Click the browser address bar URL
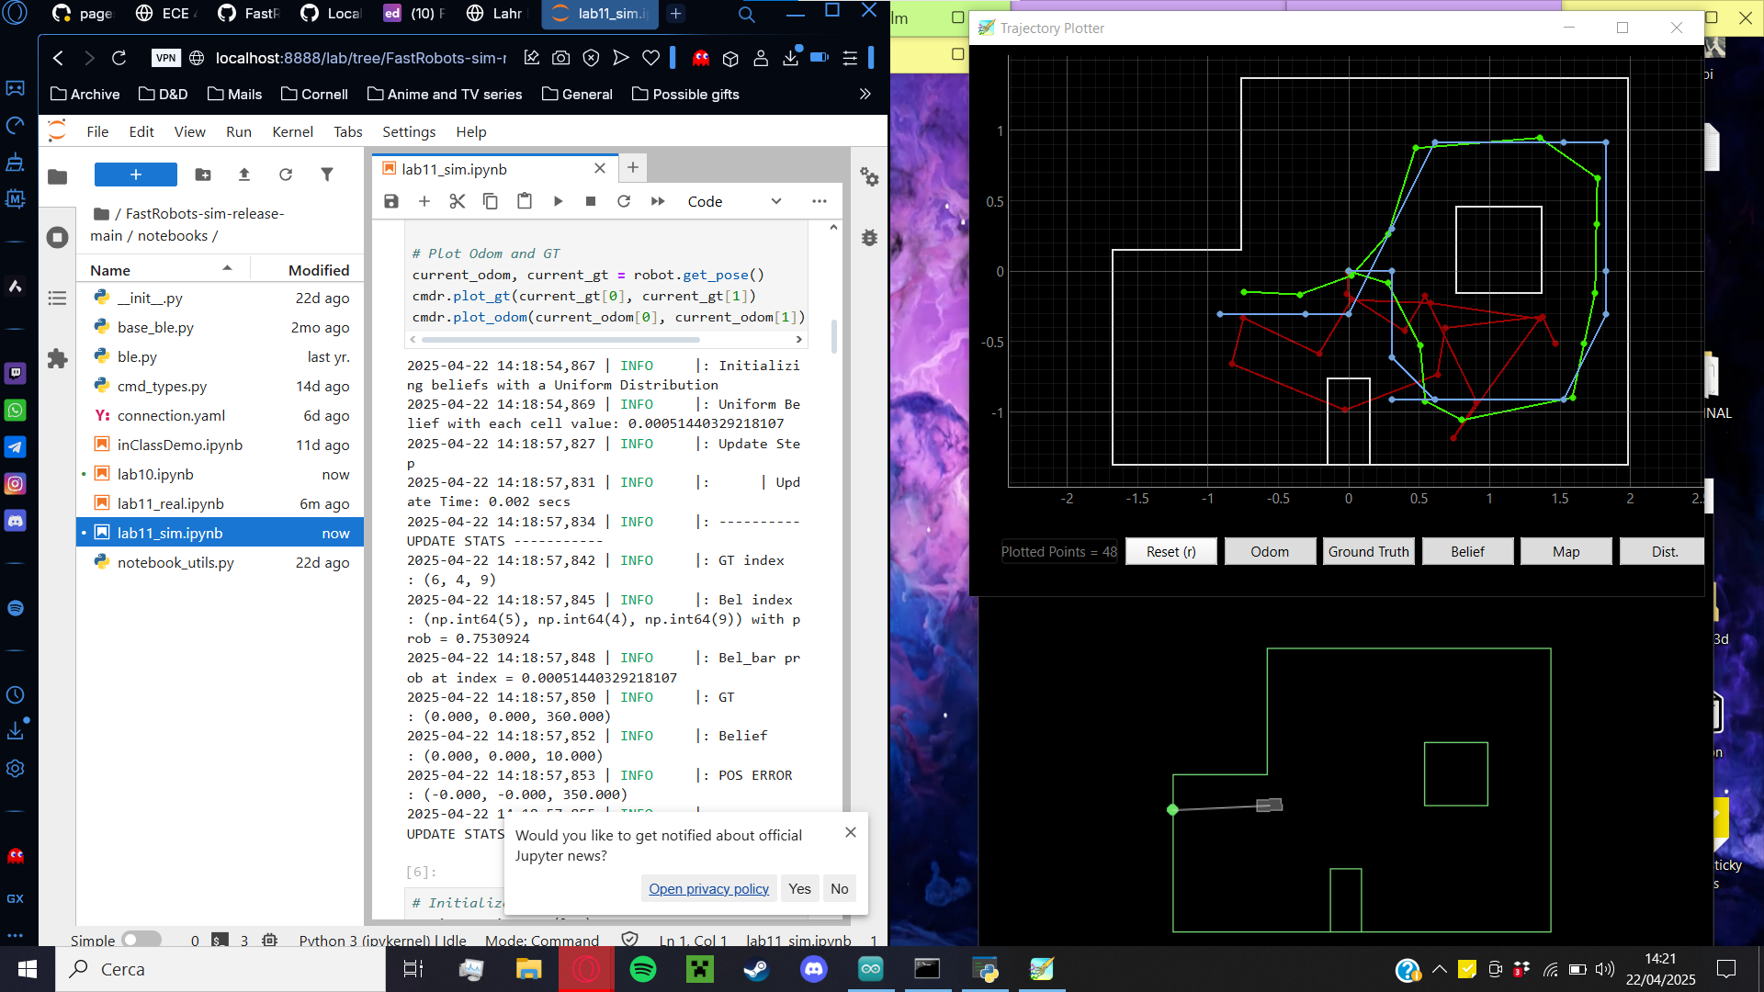1764x992 pixels. click(360, 58)
